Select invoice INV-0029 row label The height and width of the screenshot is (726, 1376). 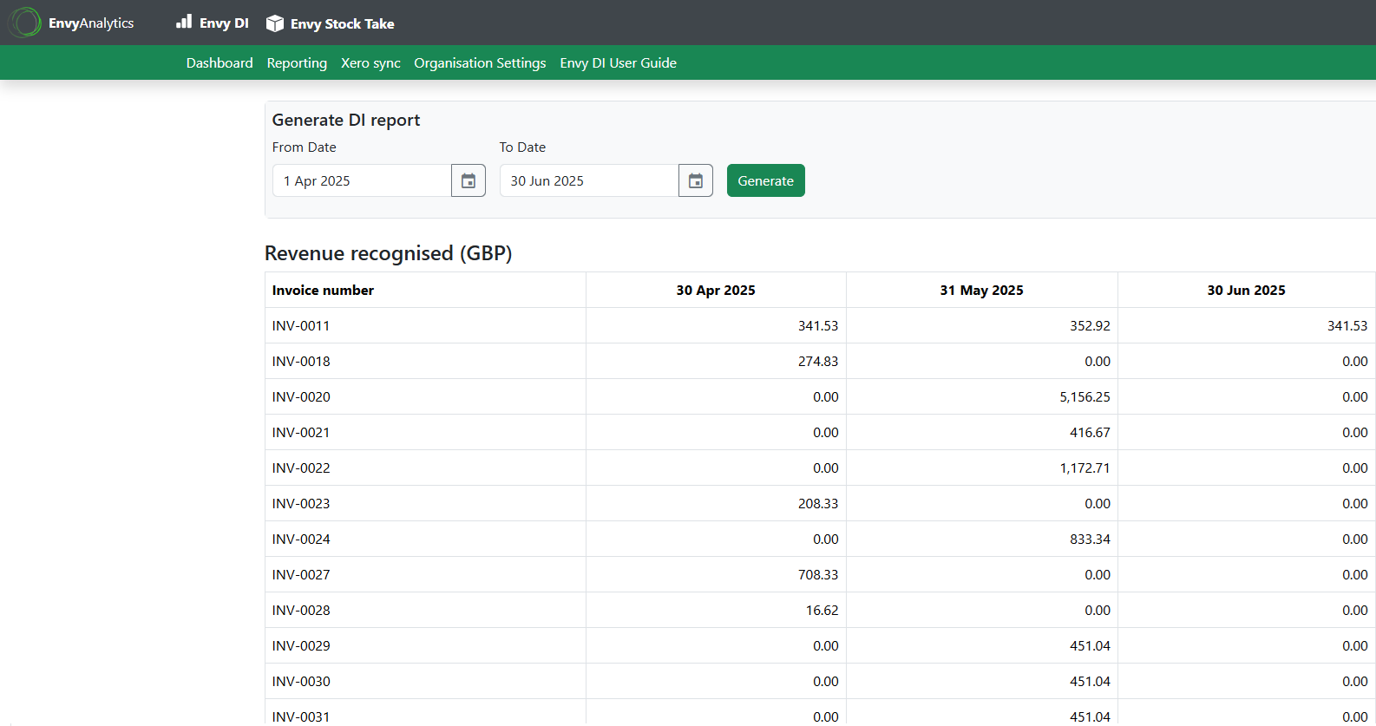pyautogui.click(x=301, y=645)
